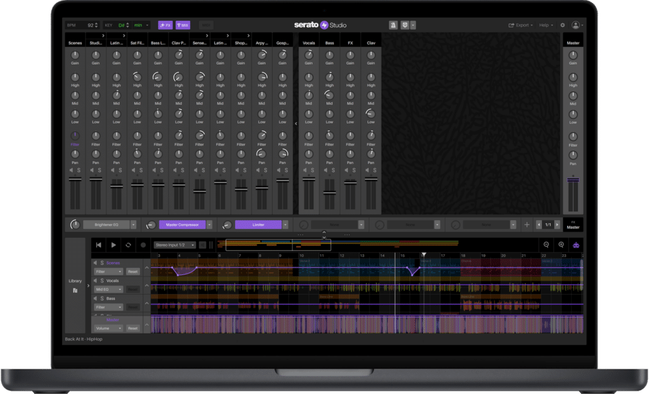Click the Brightener EQ amount knob
Viewport: 649px width, 394px height.
tap(75, 225)
